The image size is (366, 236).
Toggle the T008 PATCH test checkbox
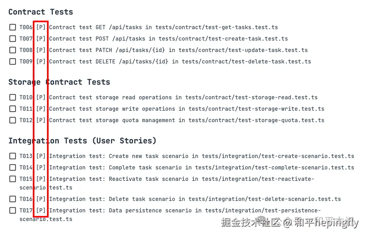(x=13, y=50)
